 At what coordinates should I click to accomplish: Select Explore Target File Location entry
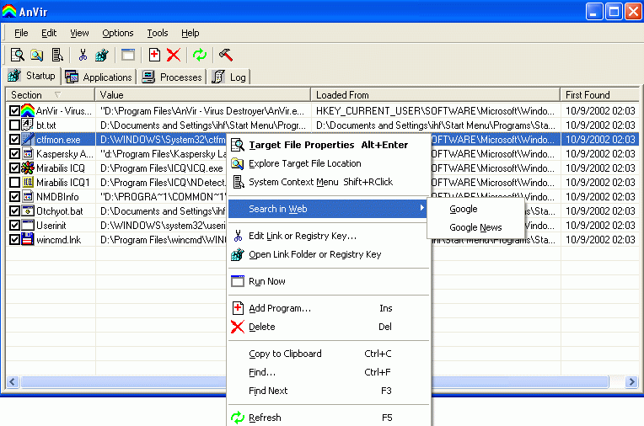[328, 163]
